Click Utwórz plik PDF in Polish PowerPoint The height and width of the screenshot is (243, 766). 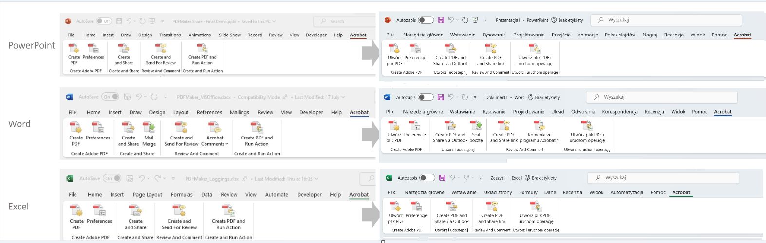tap(394, 54)
